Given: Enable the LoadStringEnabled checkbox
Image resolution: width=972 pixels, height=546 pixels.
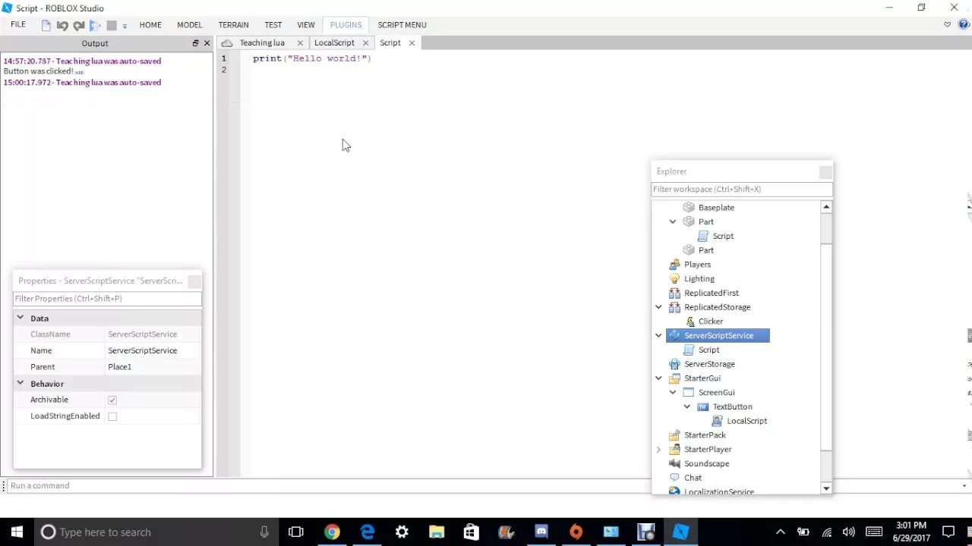Looking at the screenshot, I should (x=112, y=416).
